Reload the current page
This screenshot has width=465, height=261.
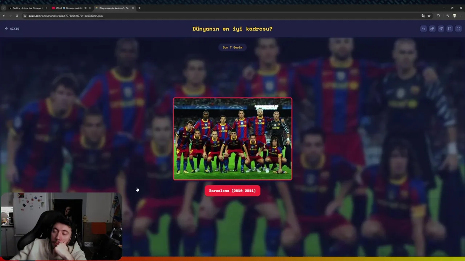tap(17, 16)
